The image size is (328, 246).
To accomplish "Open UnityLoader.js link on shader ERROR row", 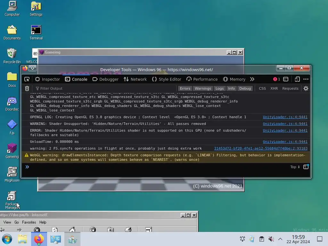I will click(285, 130).
